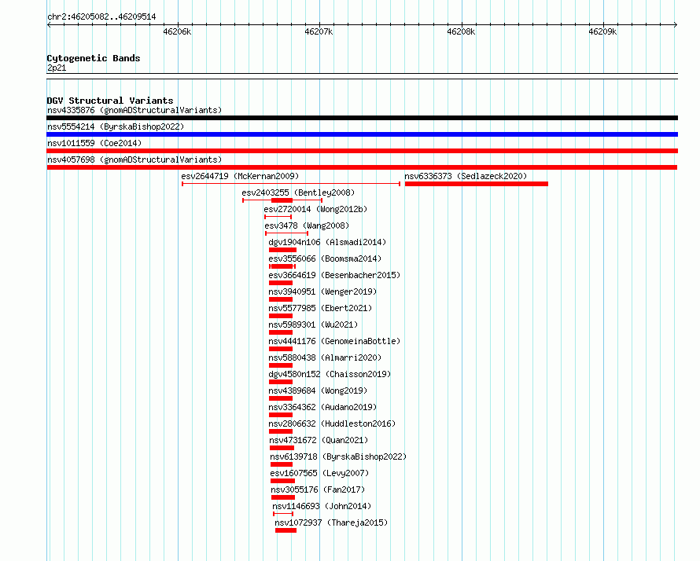
Task: Click the nsv2806632 Huddleston2016 red bar
Action: pyautogui.click(x=281, y=431)
